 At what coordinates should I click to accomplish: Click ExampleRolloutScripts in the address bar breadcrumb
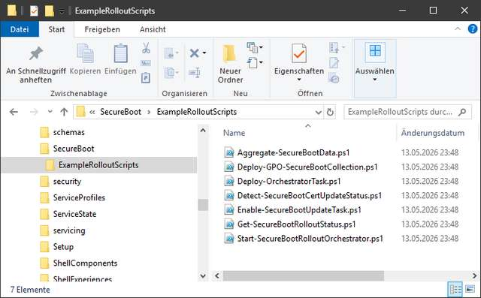tap(197, 112)
